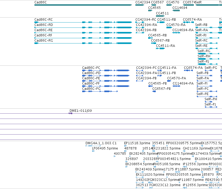The width and height of the screenshot is (222, 189).
Task: Click protein CG6567-PB label
Action: point(161,89)
